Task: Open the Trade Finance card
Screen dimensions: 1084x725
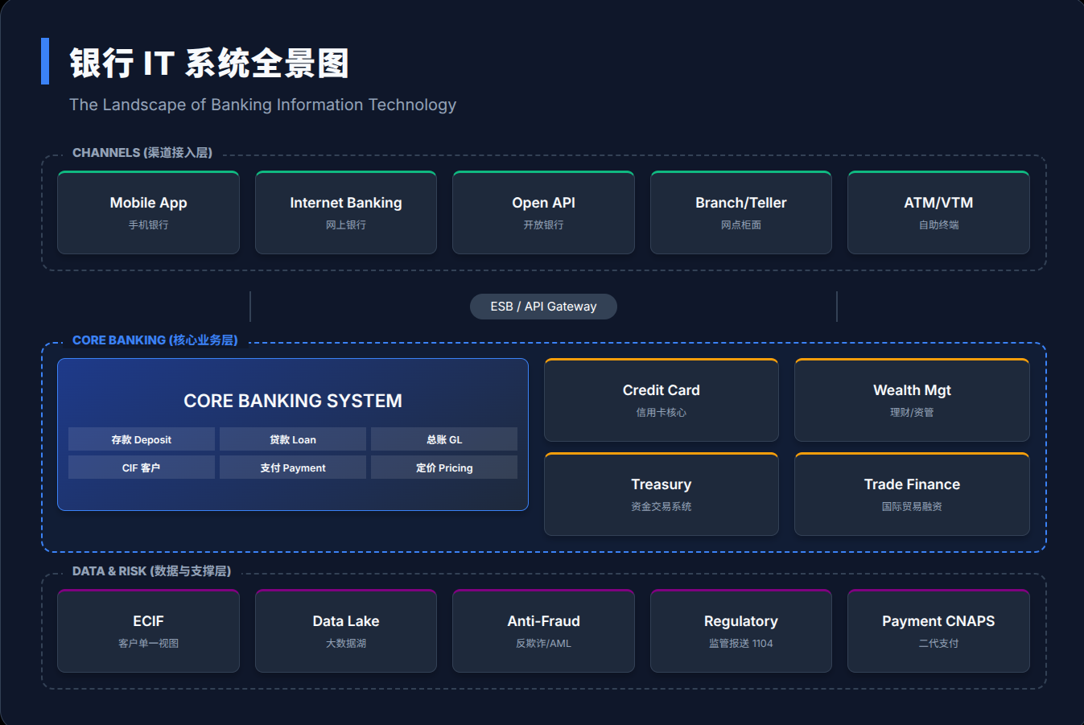Action: pos(912,494)
